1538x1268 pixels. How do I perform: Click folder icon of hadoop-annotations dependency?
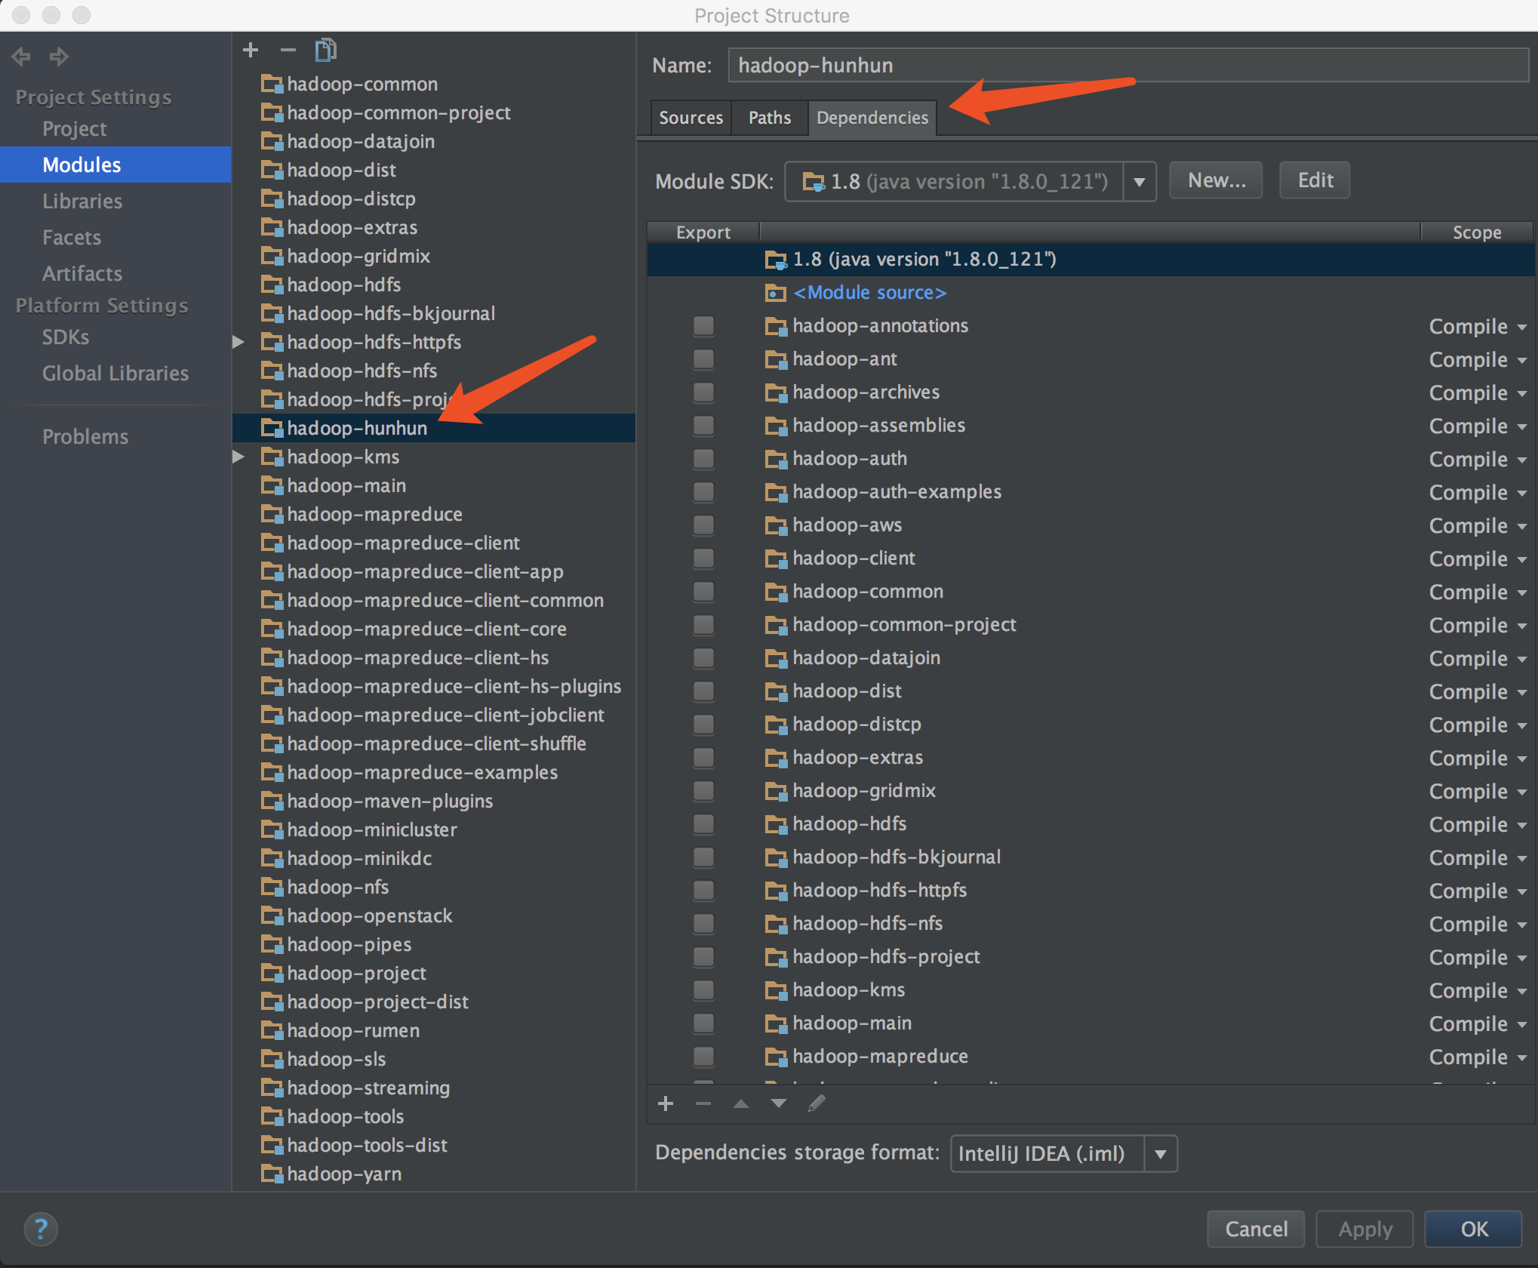[x=776, y=326]
